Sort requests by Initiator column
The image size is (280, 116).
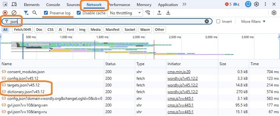click(192, 64)
